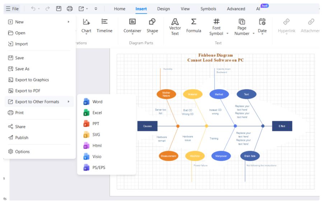323x204 pixels.
Task: Choose Open in the File menu
Action: point(39,33)
